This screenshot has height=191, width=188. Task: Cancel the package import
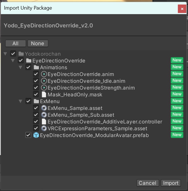tap(148, 183)
